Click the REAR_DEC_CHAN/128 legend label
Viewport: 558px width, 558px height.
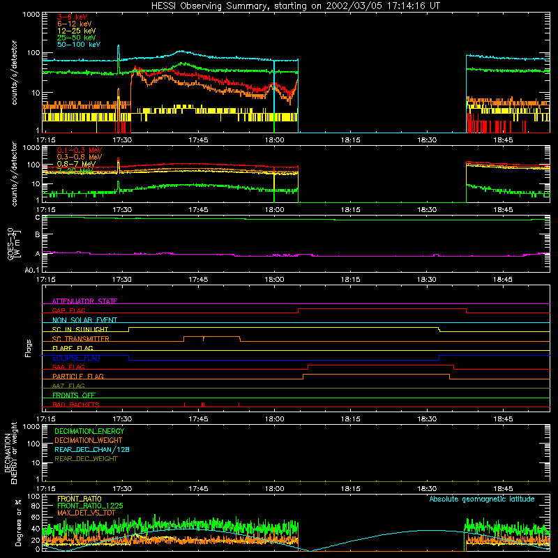92,449
